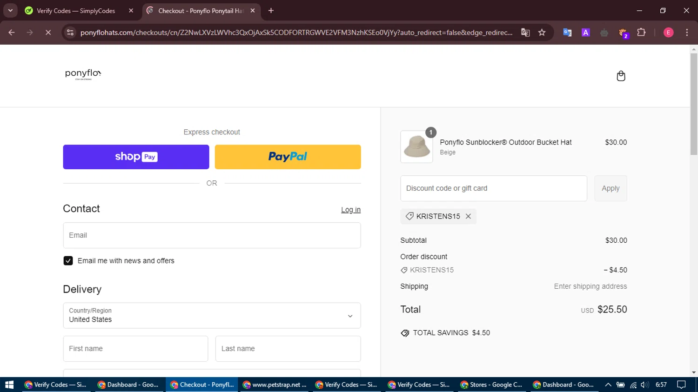The height and width of the screenshot is (392, 698).
Task: Click the product name Ponyflo Sunblocker Outdoor Bucket Hat
Action: [x=506, y=142]
